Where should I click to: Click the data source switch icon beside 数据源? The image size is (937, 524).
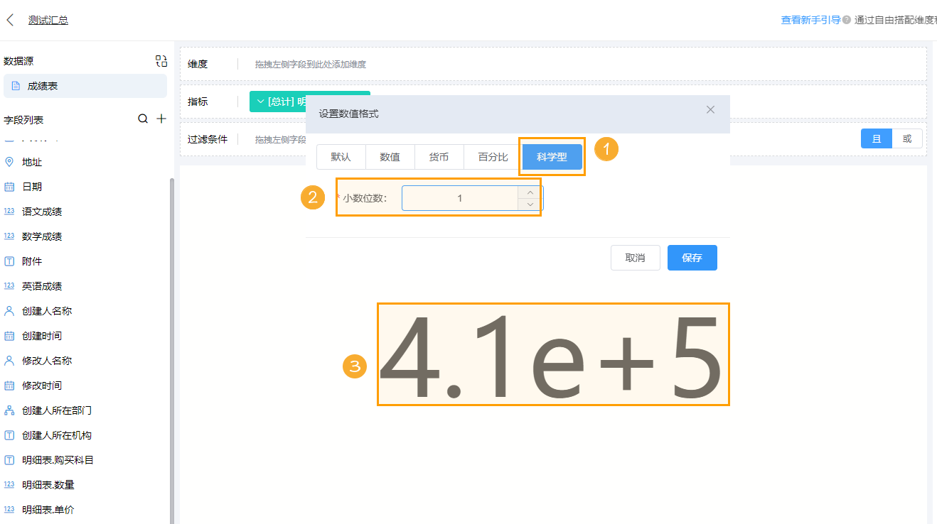coord(161,61)
